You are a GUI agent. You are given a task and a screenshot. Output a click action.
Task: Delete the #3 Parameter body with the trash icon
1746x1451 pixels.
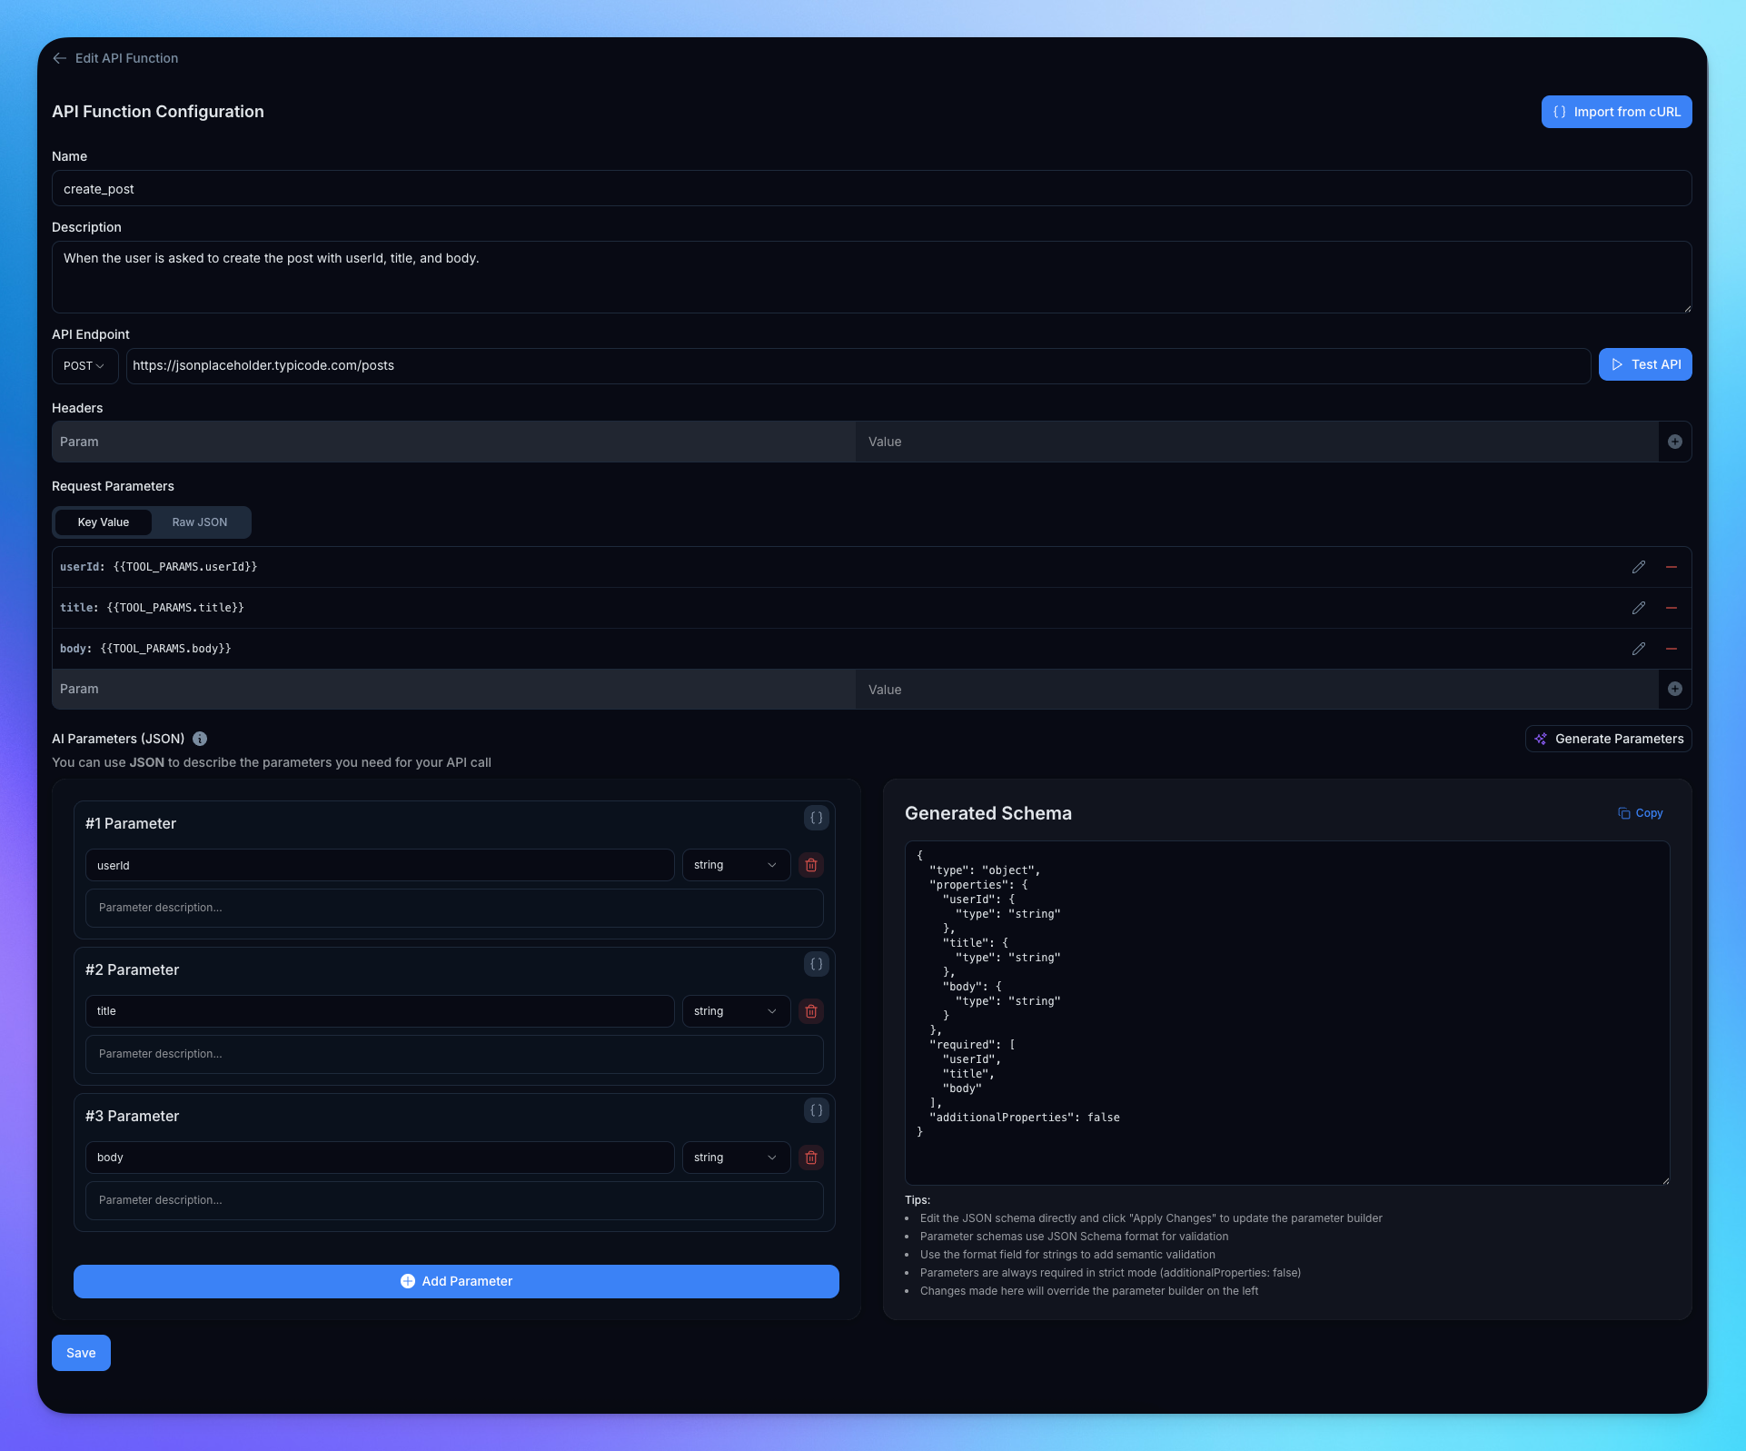pos(811,1158)
